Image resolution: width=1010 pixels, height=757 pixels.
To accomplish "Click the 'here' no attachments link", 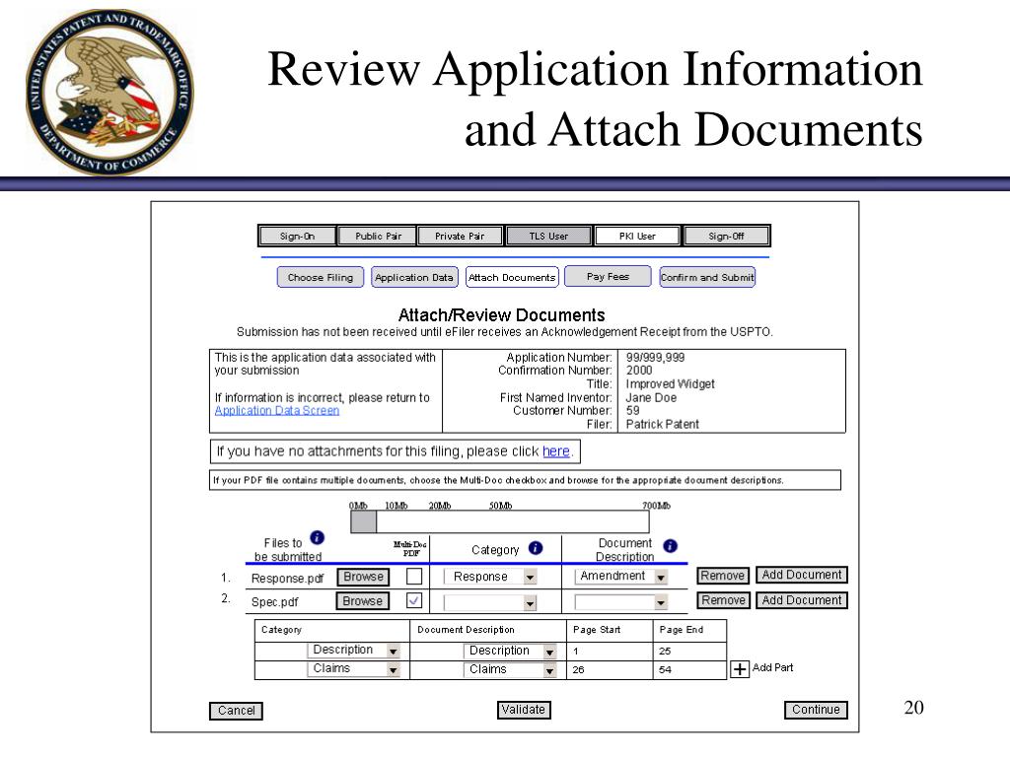I will (x=556, y=451).
